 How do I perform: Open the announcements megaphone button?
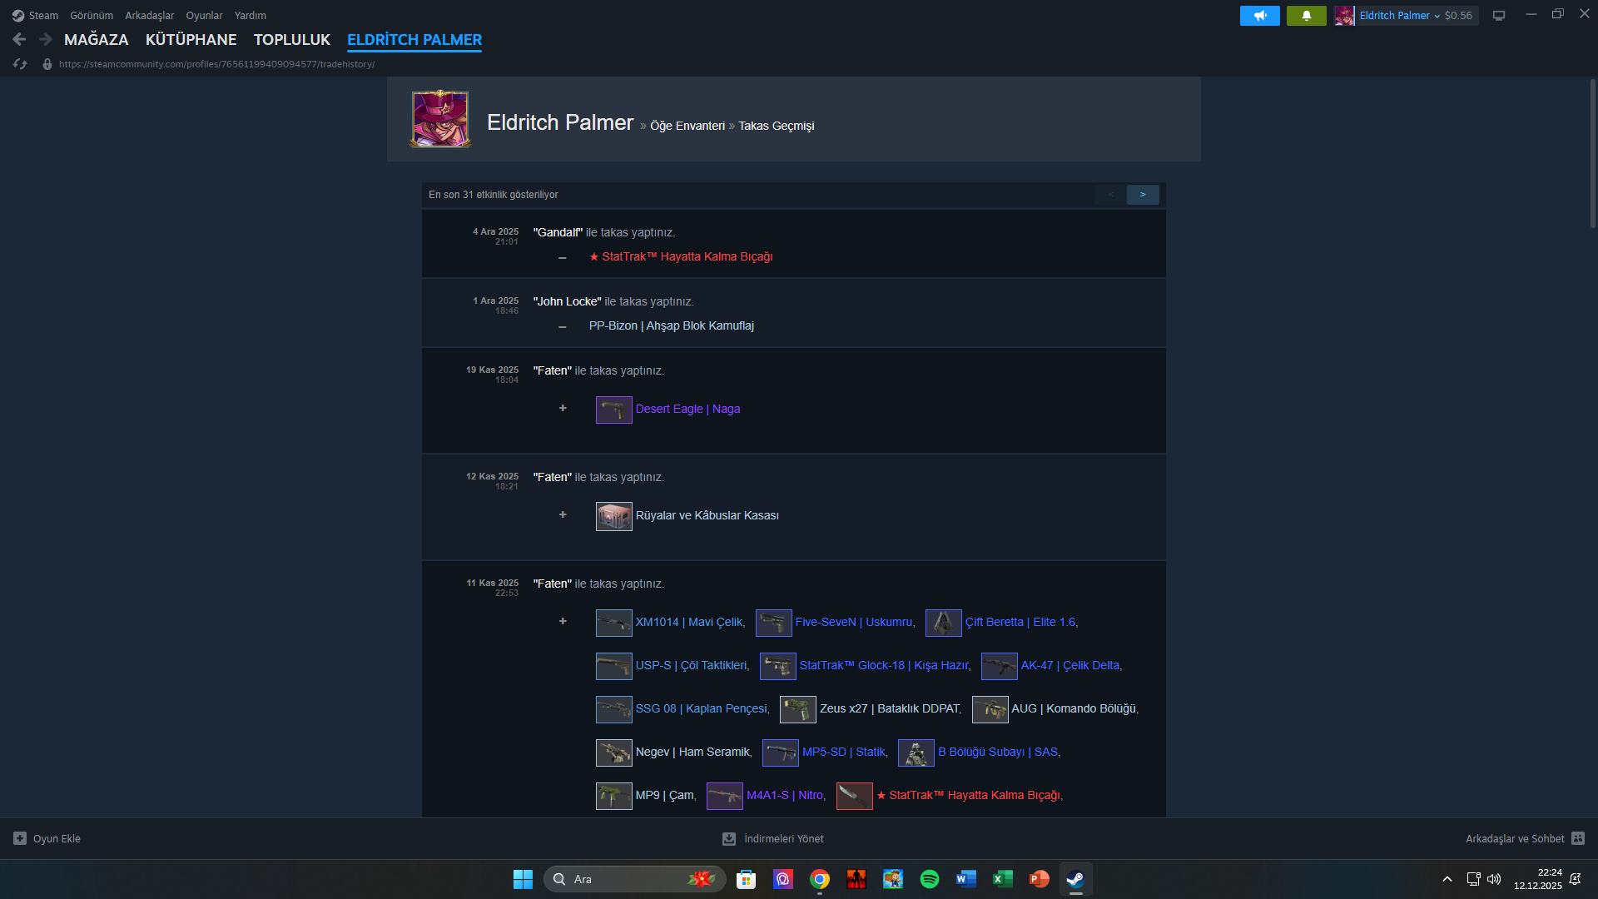1260,16
